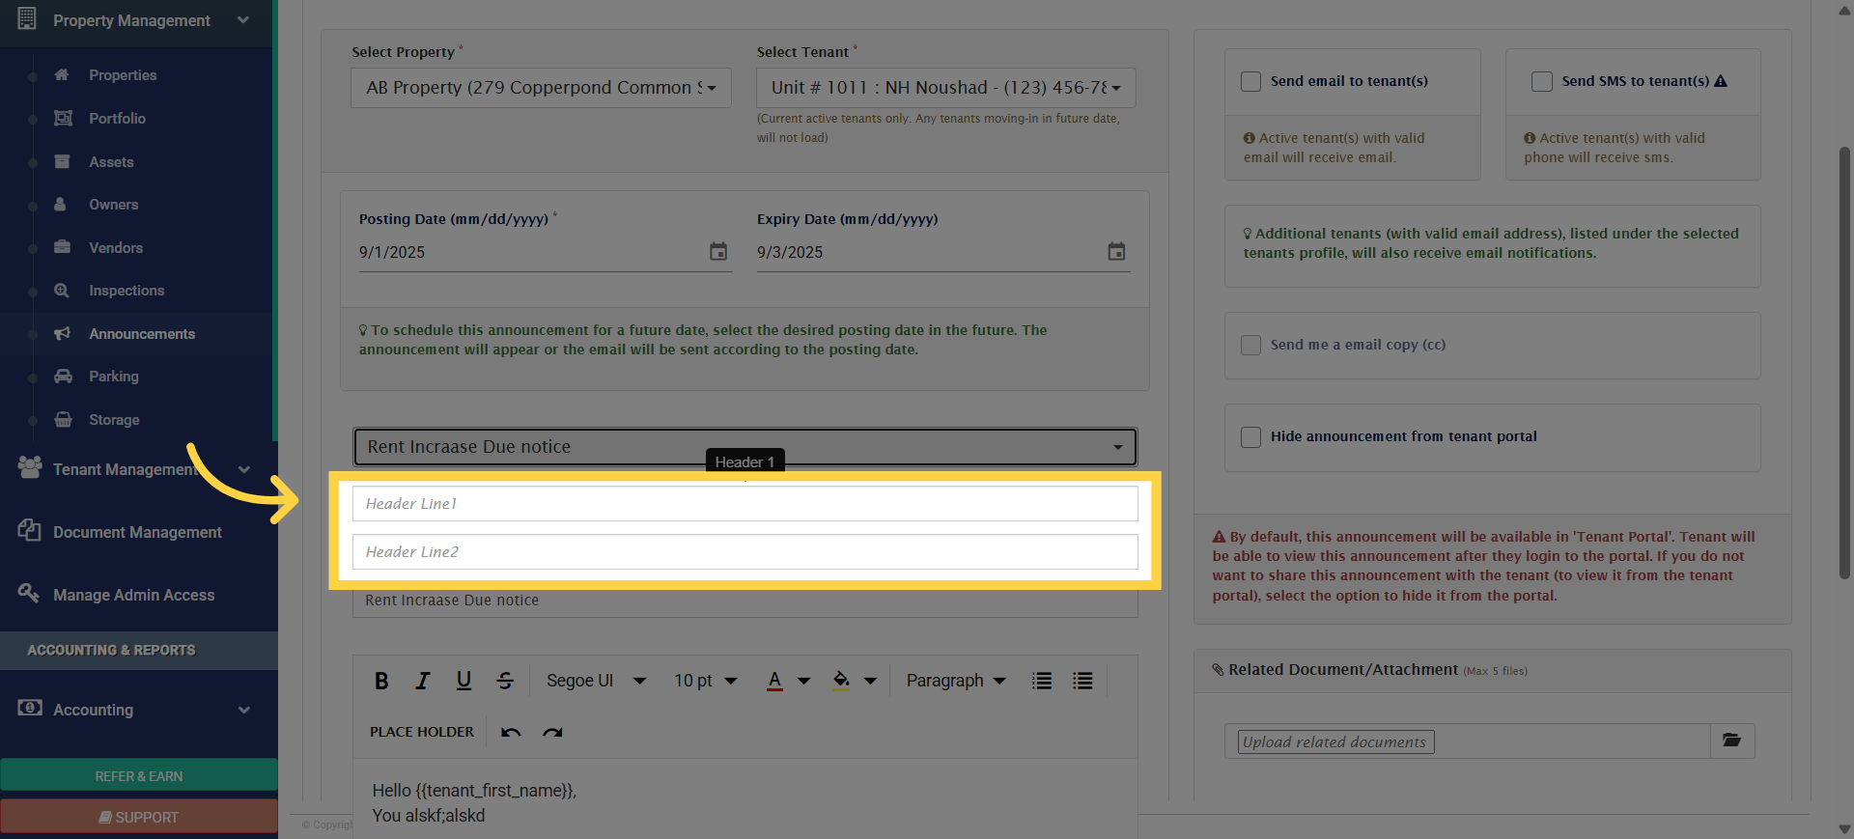Click the Manage Admin Access key icon

click(x=29, y=593)
